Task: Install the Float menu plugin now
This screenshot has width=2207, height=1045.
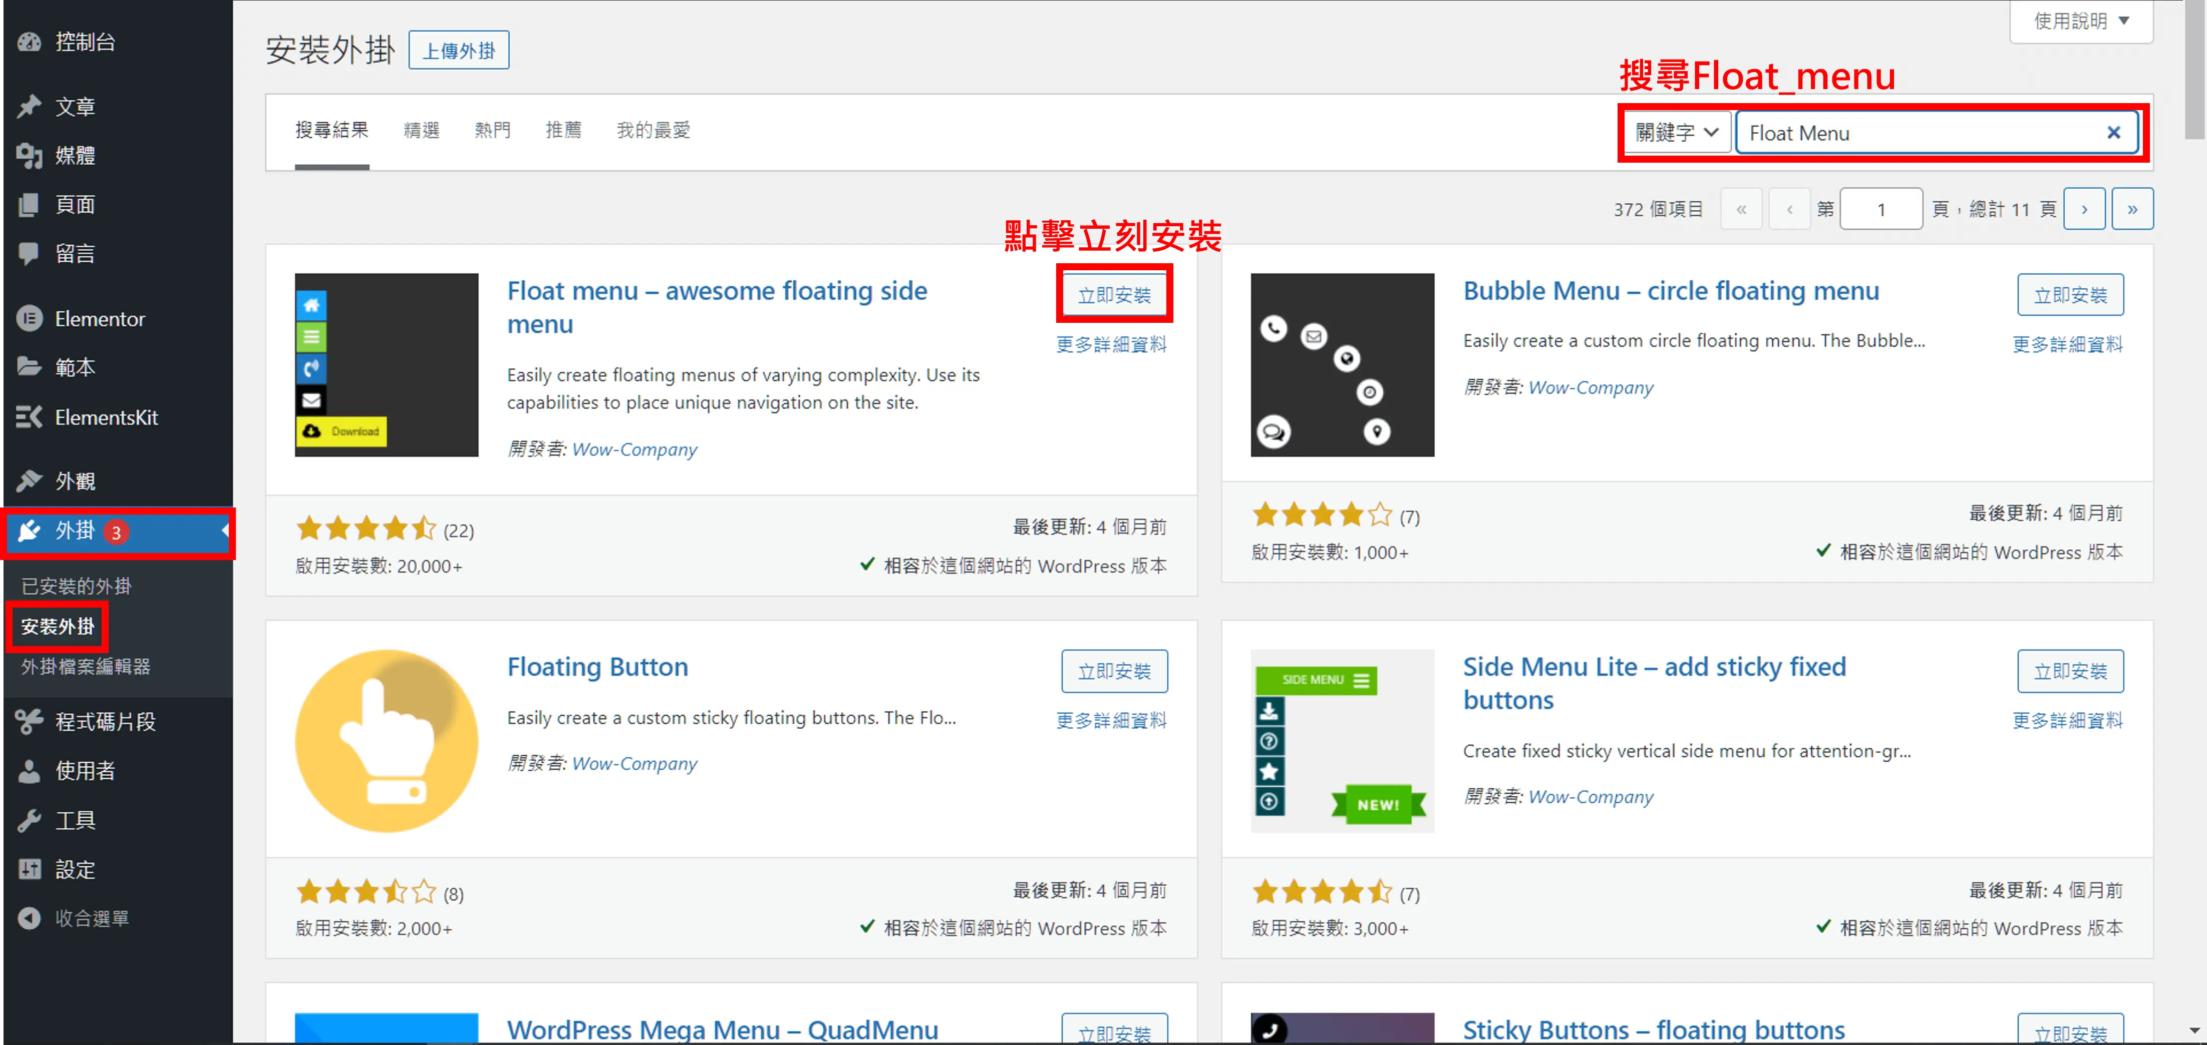Action: 1114,295
